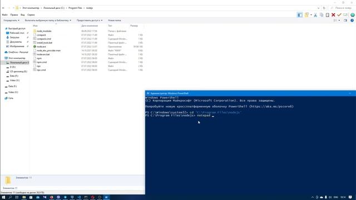
Task: Click the yellow move-to folder icon
Action: point(306,15)
